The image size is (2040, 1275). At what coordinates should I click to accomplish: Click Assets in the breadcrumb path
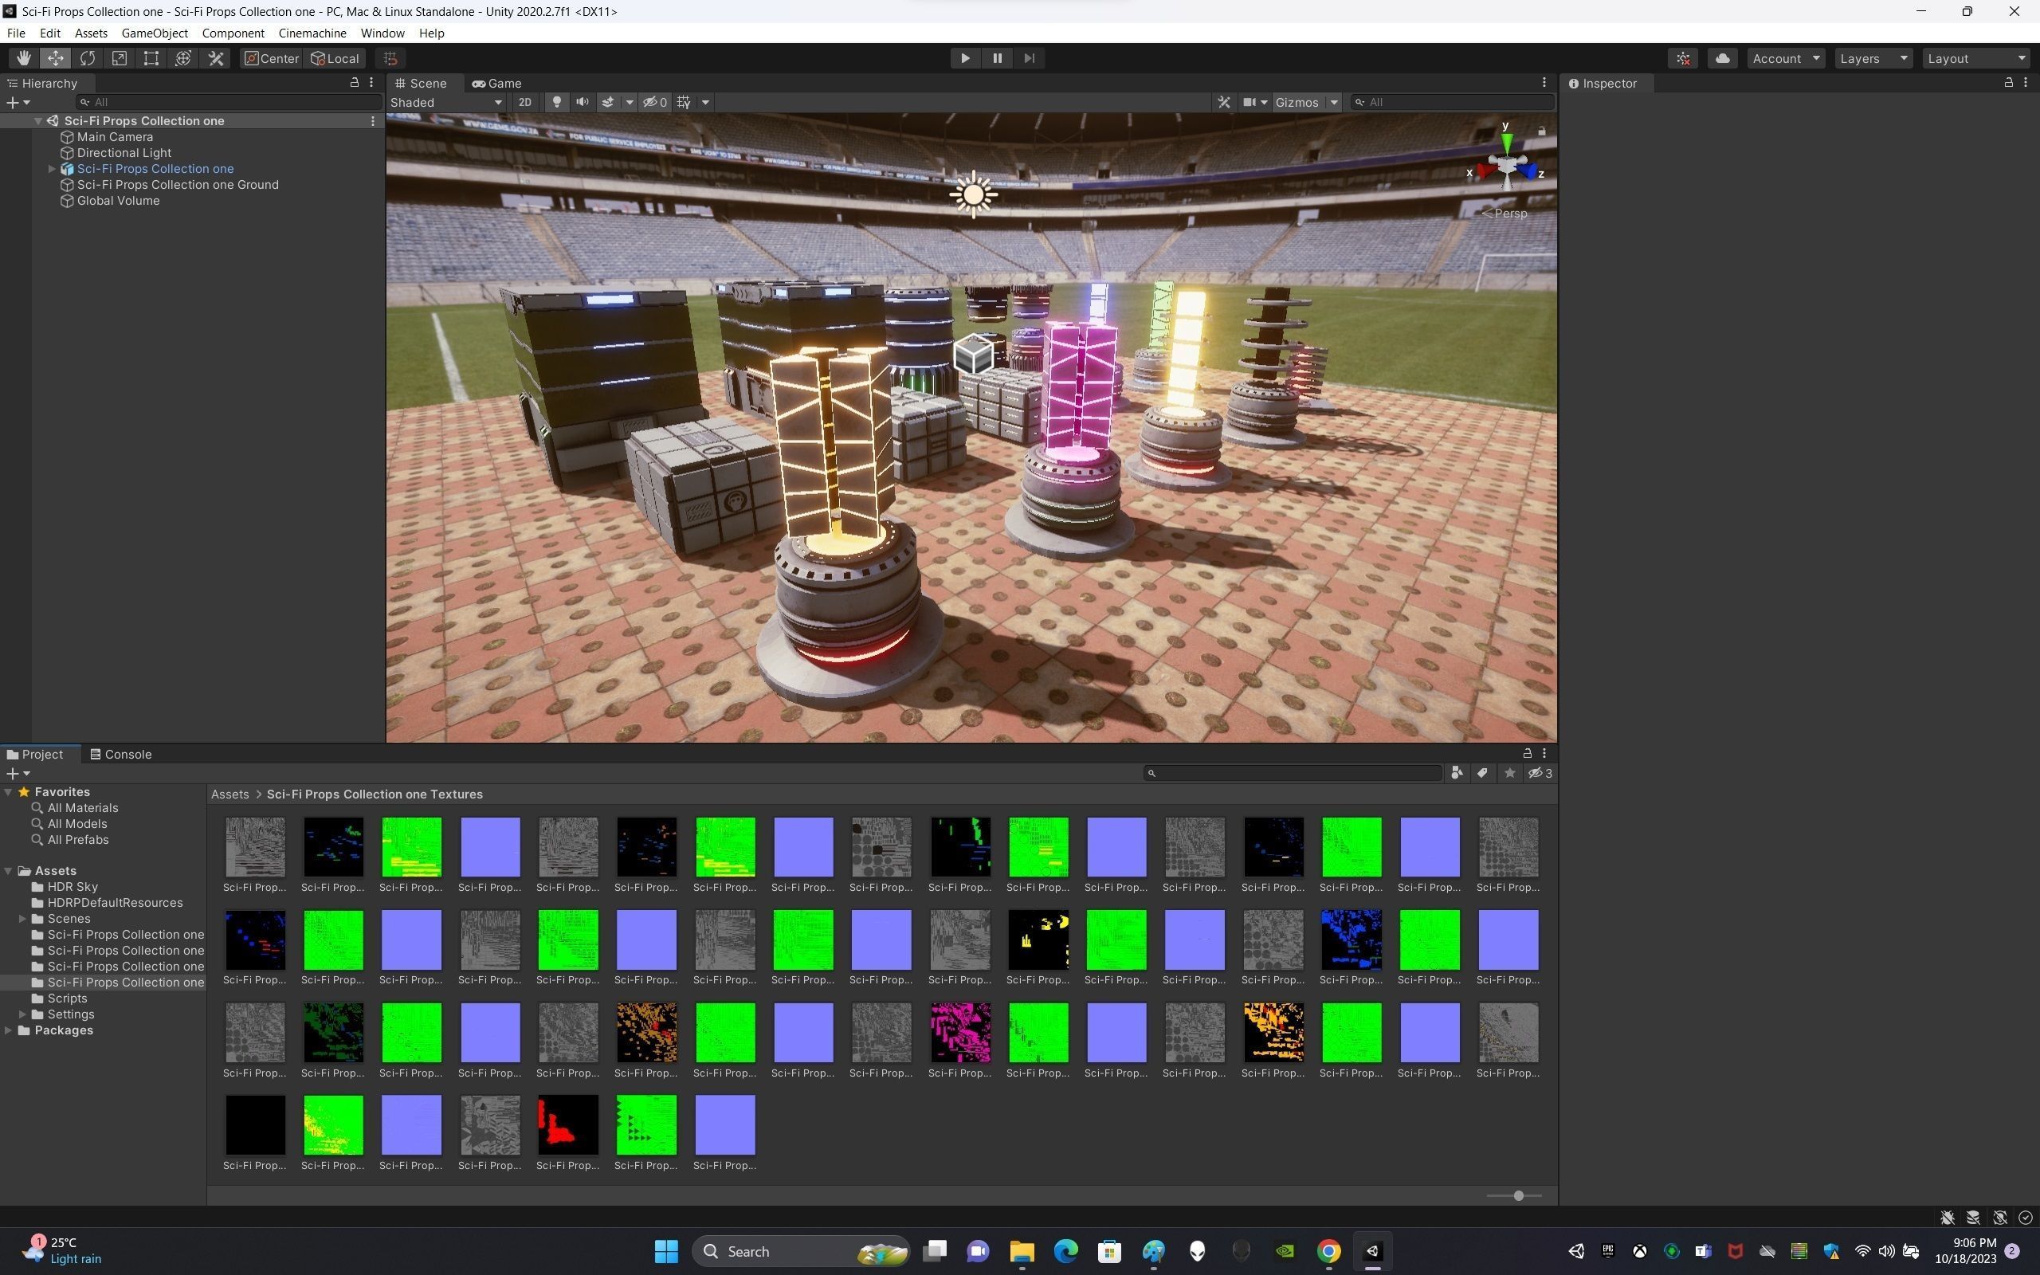click(x=229, y=794)
